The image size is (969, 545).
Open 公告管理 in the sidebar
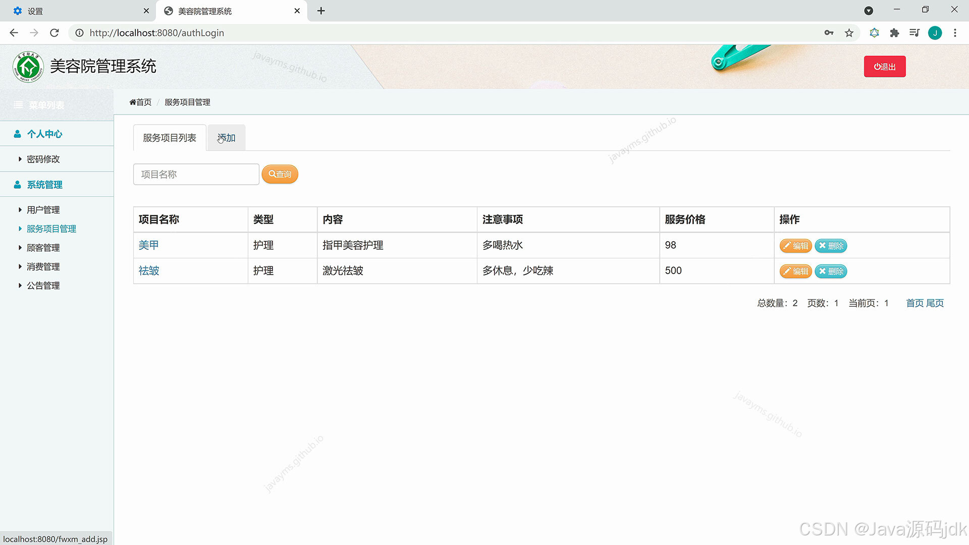pos(43,286)
